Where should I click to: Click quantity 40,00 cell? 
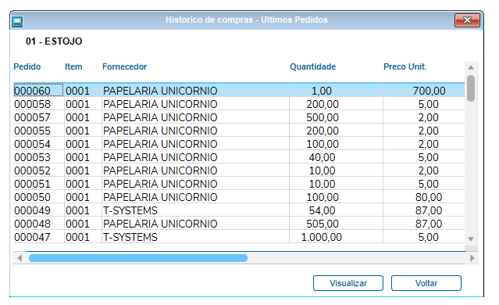click(336, 157)
